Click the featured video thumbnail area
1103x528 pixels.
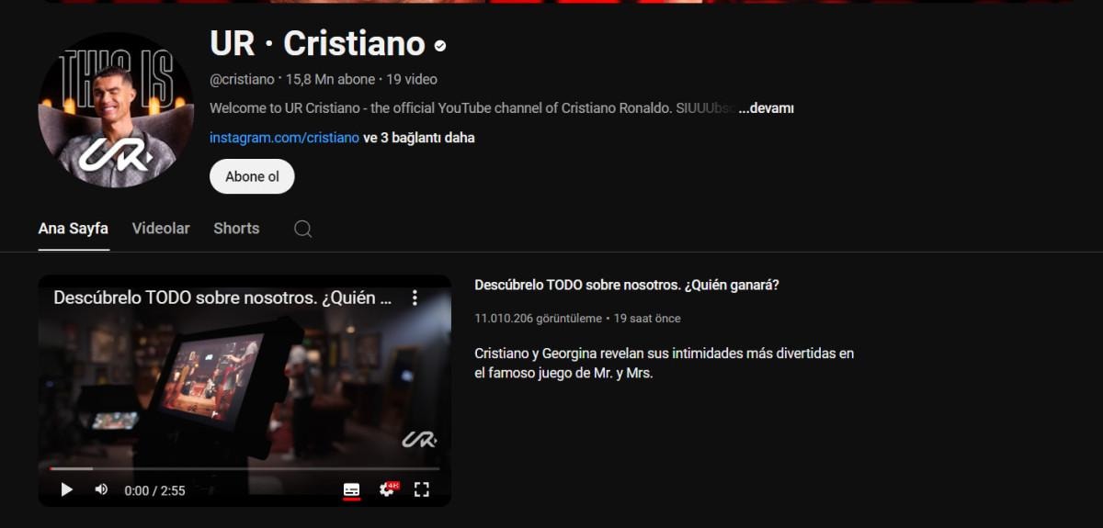coord(244,390)
